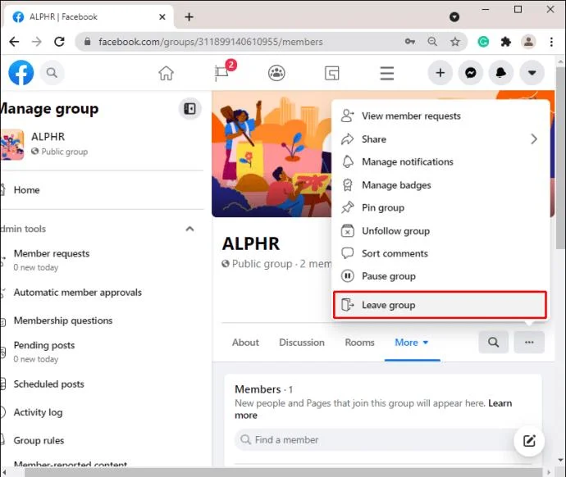Image resolution: width=566 pixels, height=477 pixels.
Task: Click the Find a member field
Action: tap(374, 440)
